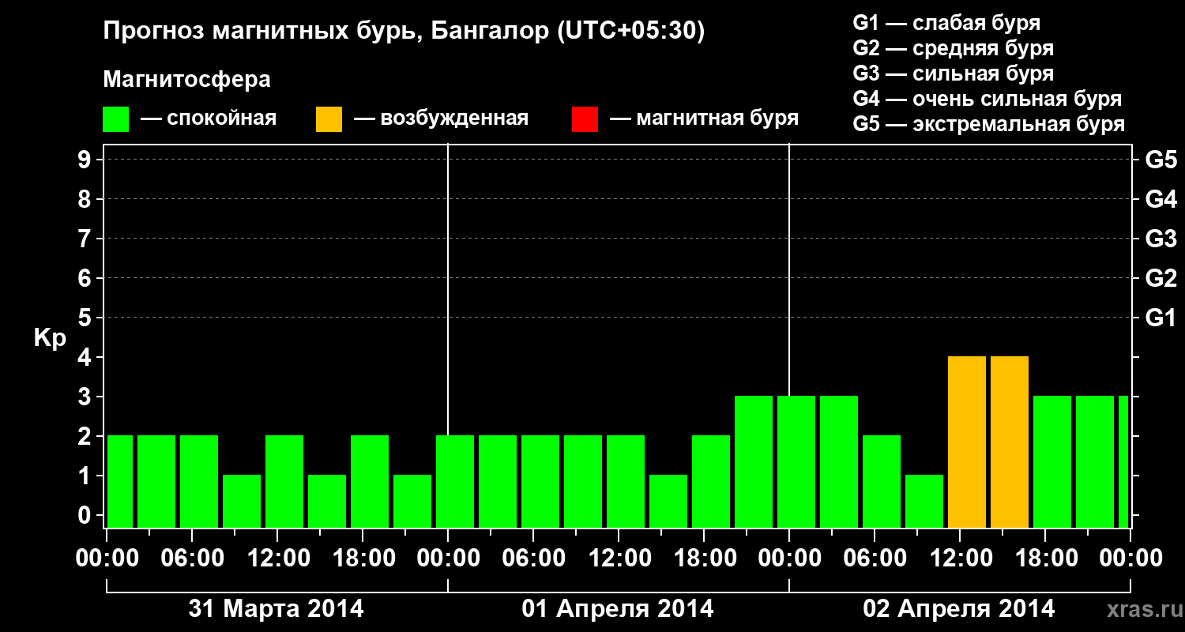Viewport: 1185px width, 632px height.
Task: Click the only Kp 1 bar on 01 Апреля
Action: coord(668,501)
